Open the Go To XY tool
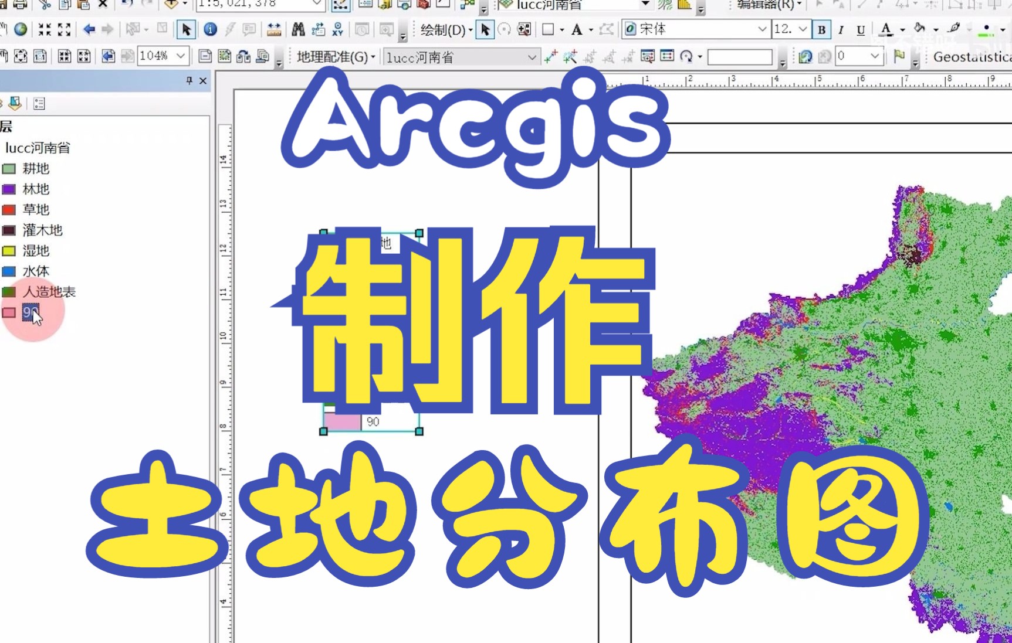The height and width of the screenshot is (643, 1012). click(x=338, y=29)
